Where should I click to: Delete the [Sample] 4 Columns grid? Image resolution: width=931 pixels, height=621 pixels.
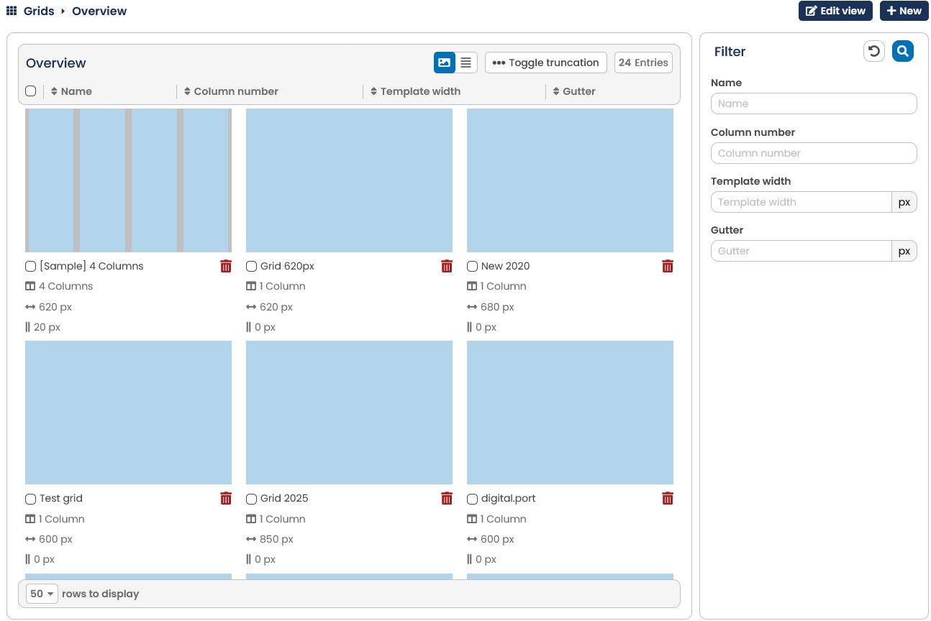coord(226,266)
